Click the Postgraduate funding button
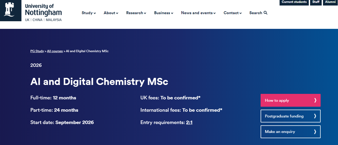This screenshot has width=338, height=145. coord(291,116)
